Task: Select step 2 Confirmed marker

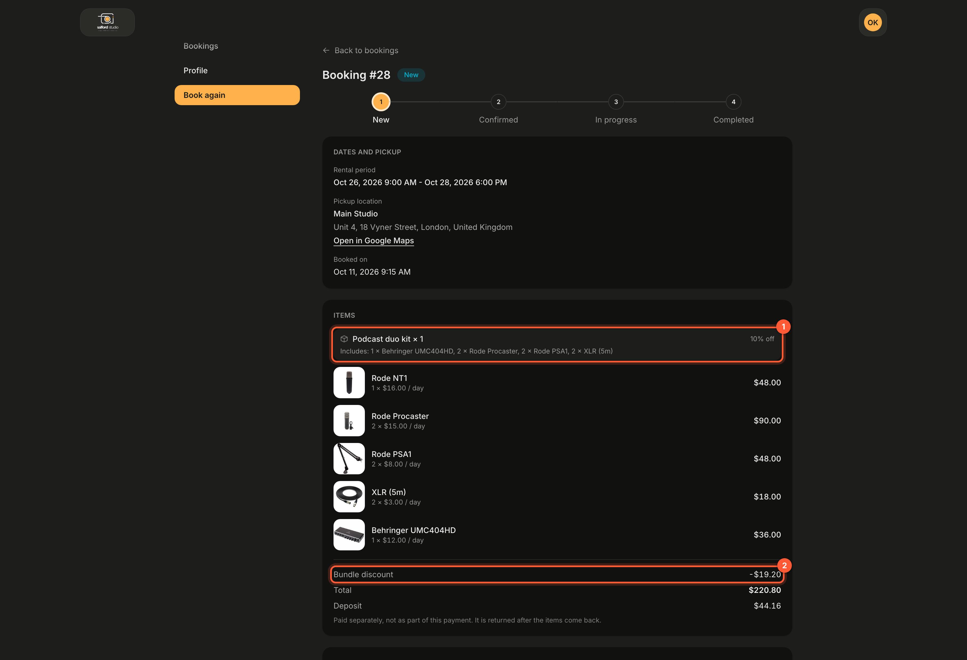Action: [x=499, y=102]
